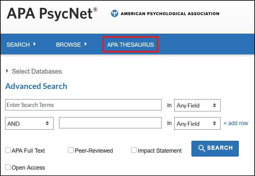Enable the APA Full Text checkbox

pos(8,150)
